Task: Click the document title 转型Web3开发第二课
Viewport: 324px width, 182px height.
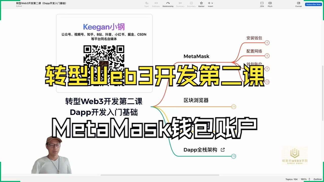Action: click(41, 3)
